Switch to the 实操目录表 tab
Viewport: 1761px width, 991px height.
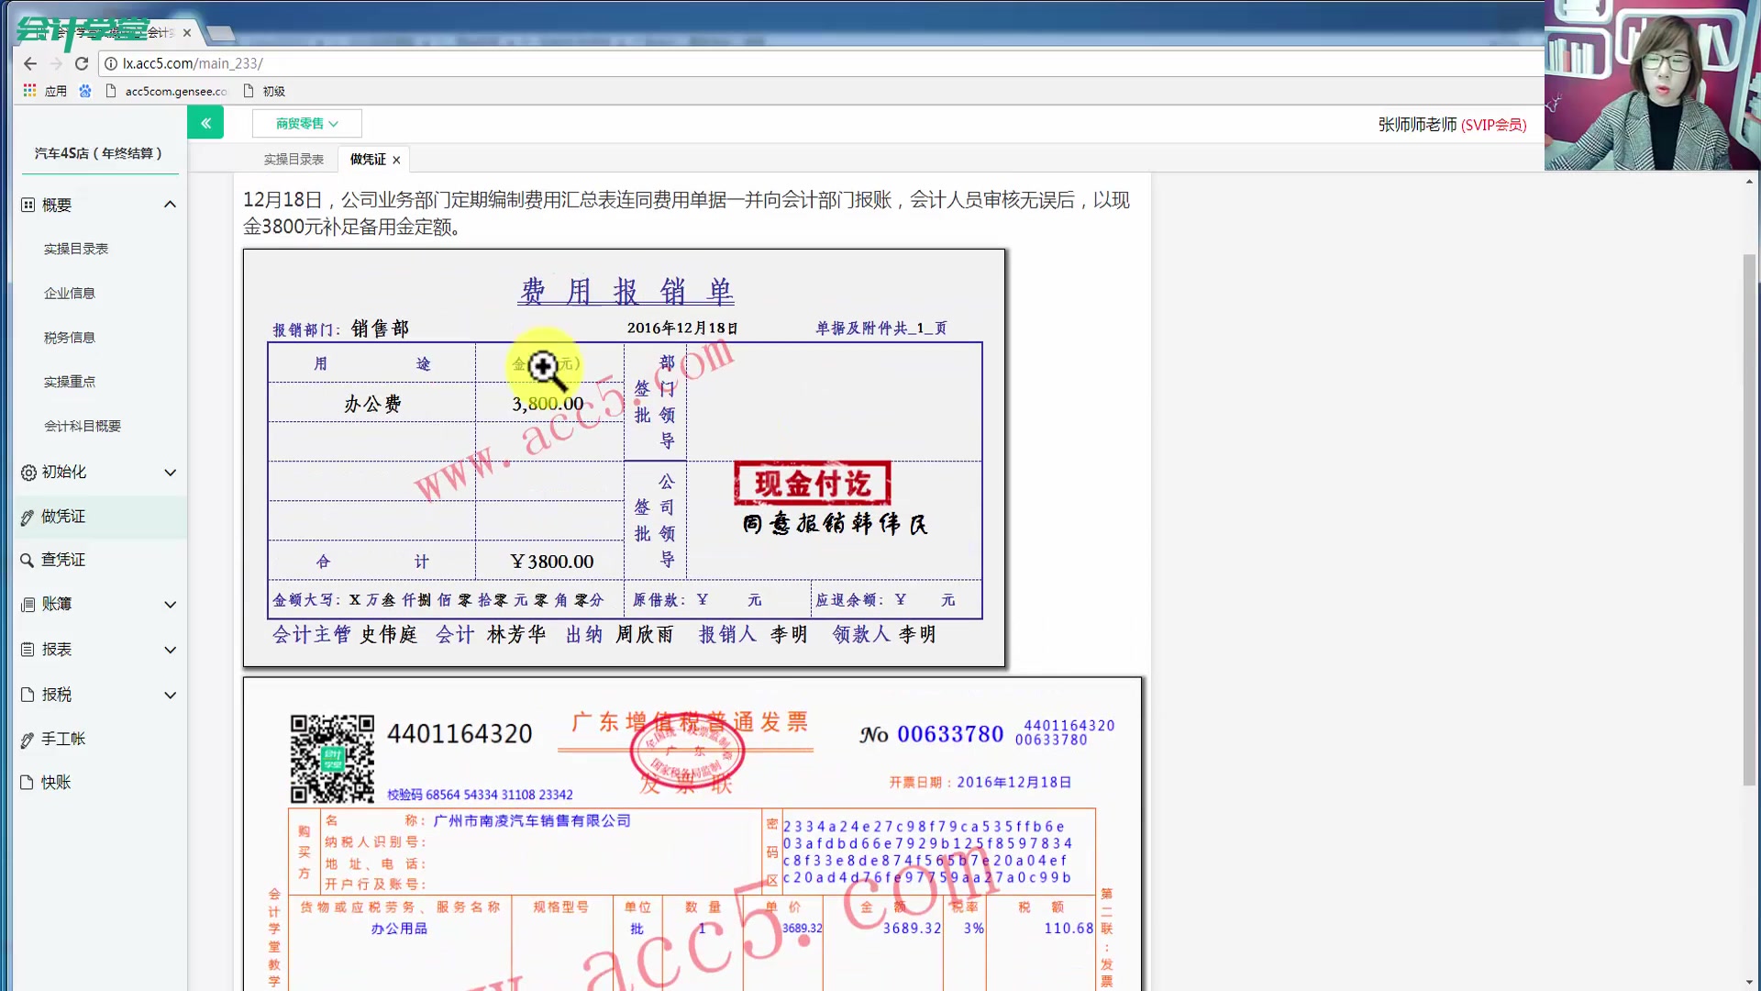point(293,160)
